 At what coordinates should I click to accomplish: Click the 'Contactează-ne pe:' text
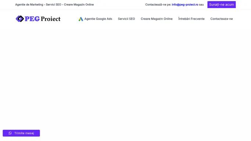click(x=158, y=5)
